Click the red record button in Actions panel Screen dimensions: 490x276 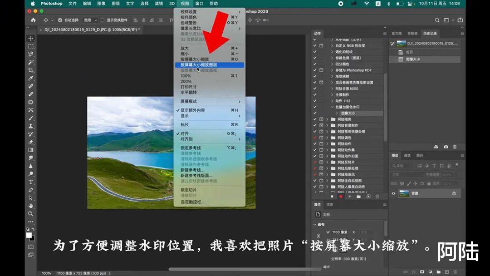(341, 197)
